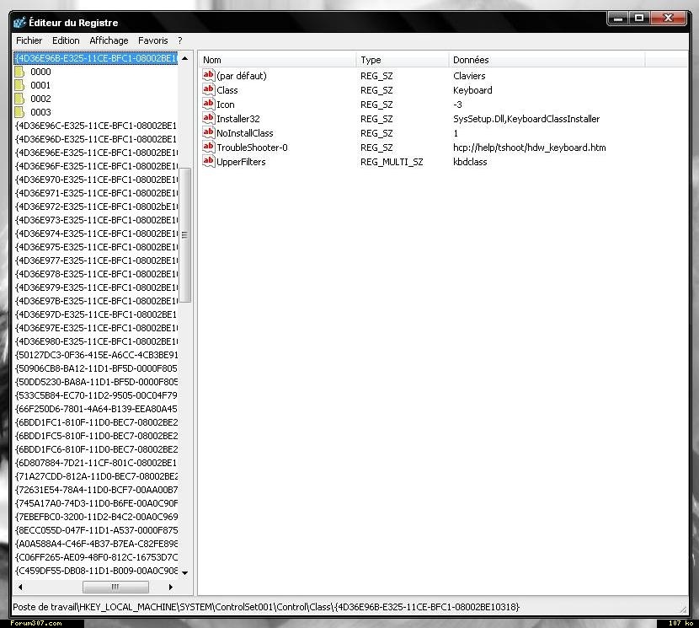This screenshot has width=699, height=628.
Task: Select the {4D36E975-E325-11CE-BFC1 key
Action: coord(96,247)
